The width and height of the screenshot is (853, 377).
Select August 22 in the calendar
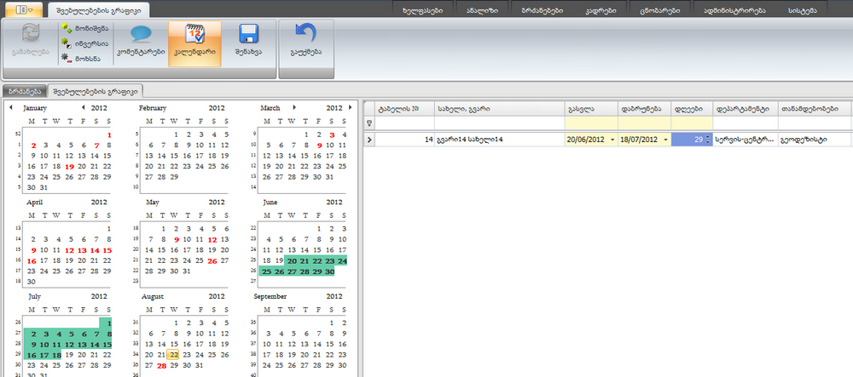click(x=173, y=354)
